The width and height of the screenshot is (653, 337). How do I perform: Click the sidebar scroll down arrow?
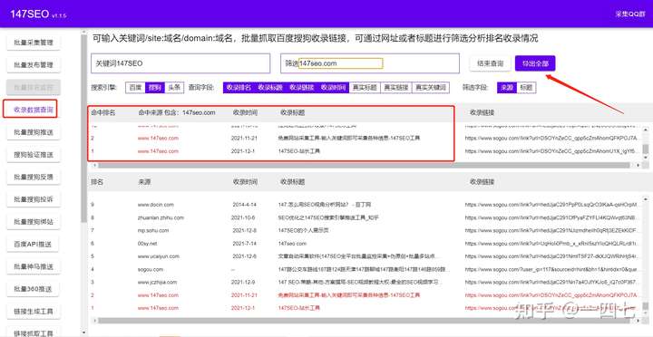[84, 332]
